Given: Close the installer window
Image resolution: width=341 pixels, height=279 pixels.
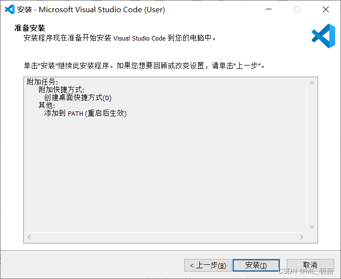Looking at the screenshot, I should [x=326, y=9].
